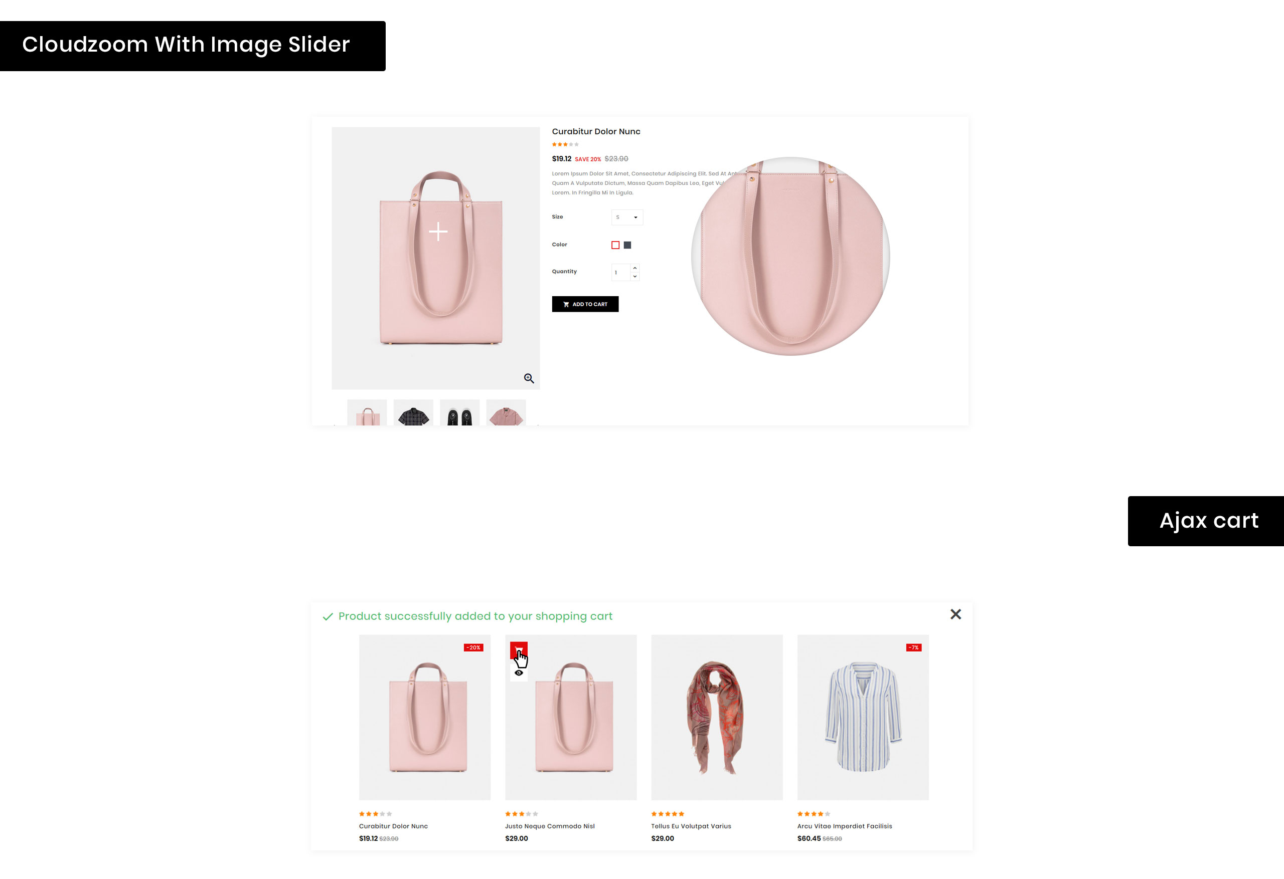Click the green success checkmark icon
Image resolution: width=1284 pixels, height=879 pixels.
click(328, 617)
